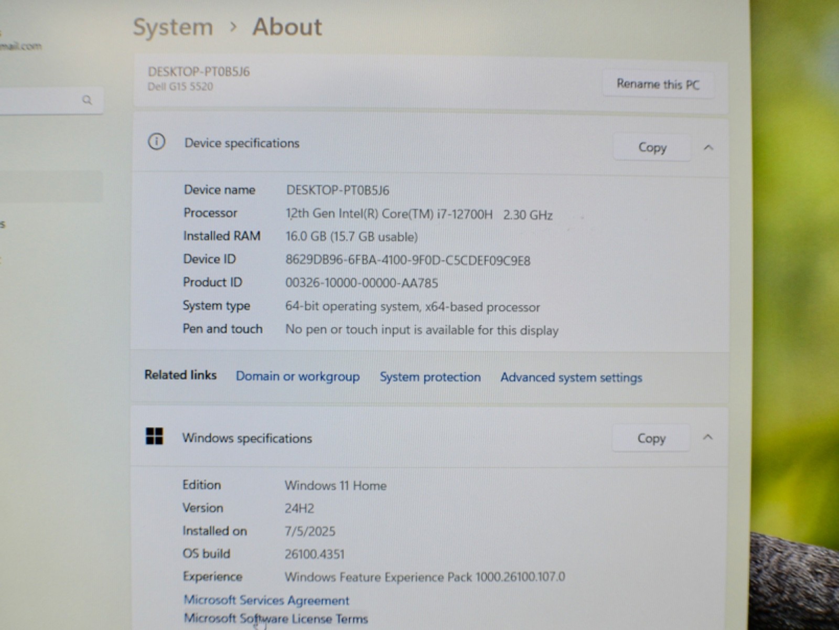Click the Product ID label
Viewport: 839px width, 630px height.
coord(212,282)
